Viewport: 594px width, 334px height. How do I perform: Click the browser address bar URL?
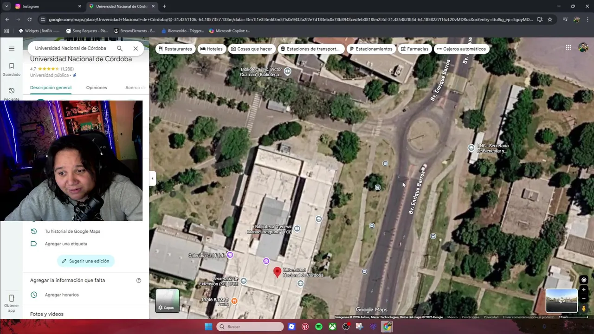point(291,19)
